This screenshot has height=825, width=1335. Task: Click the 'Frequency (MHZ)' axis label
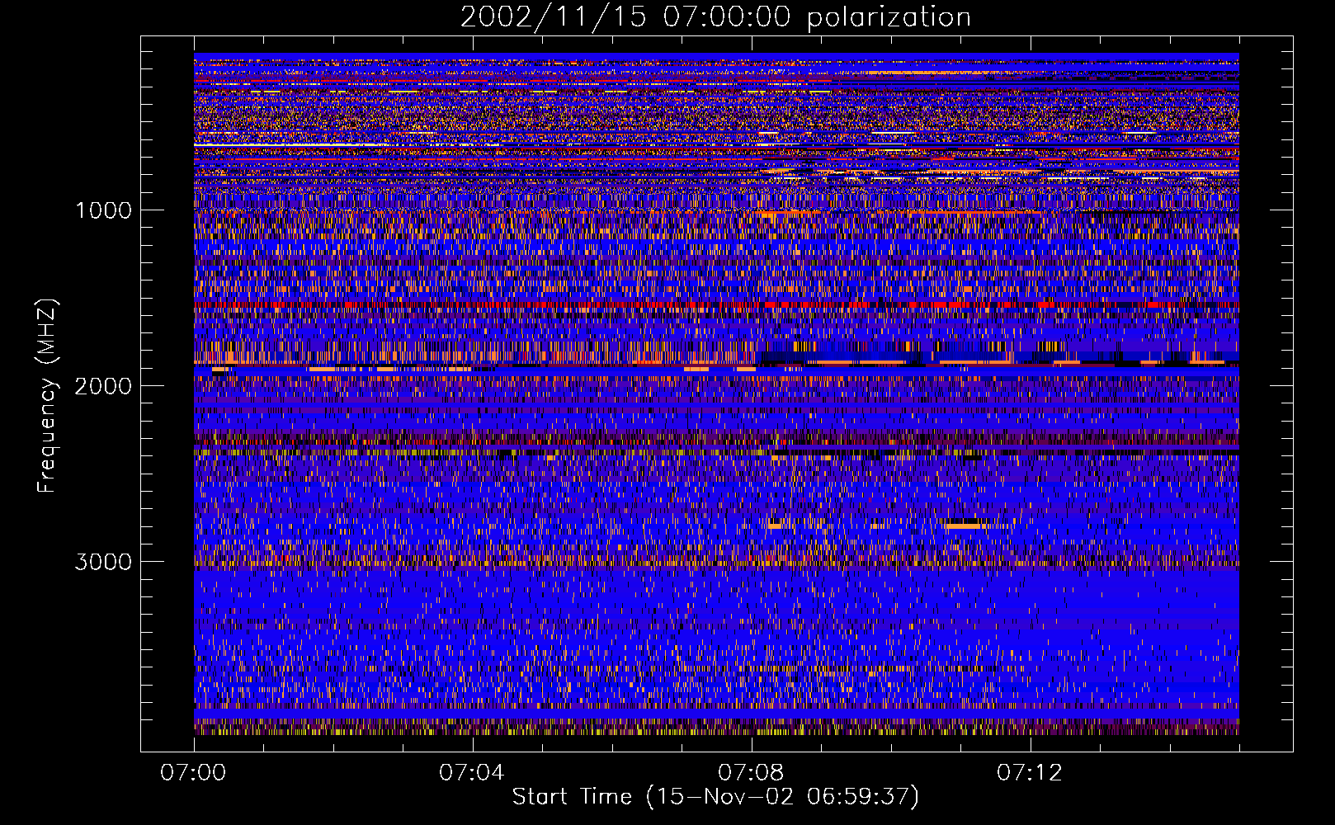47,396
